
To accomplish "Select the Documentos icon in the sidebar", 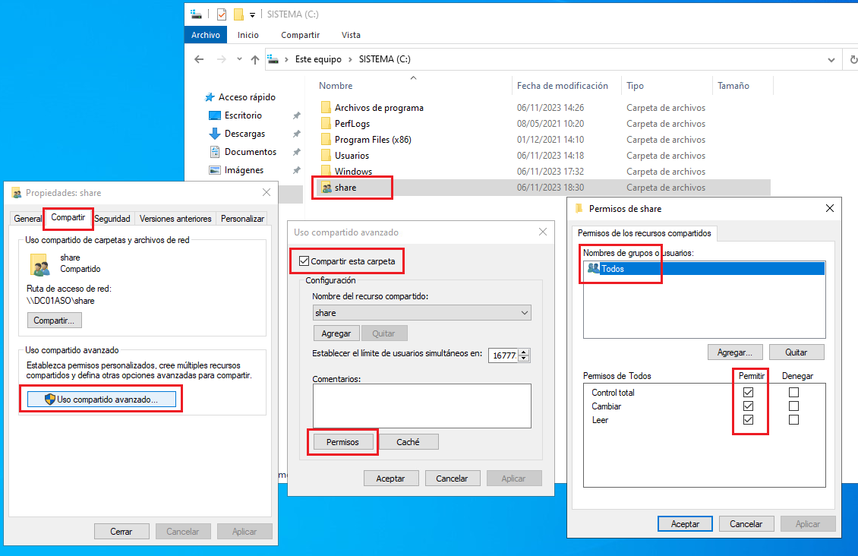I will point(216,151).
